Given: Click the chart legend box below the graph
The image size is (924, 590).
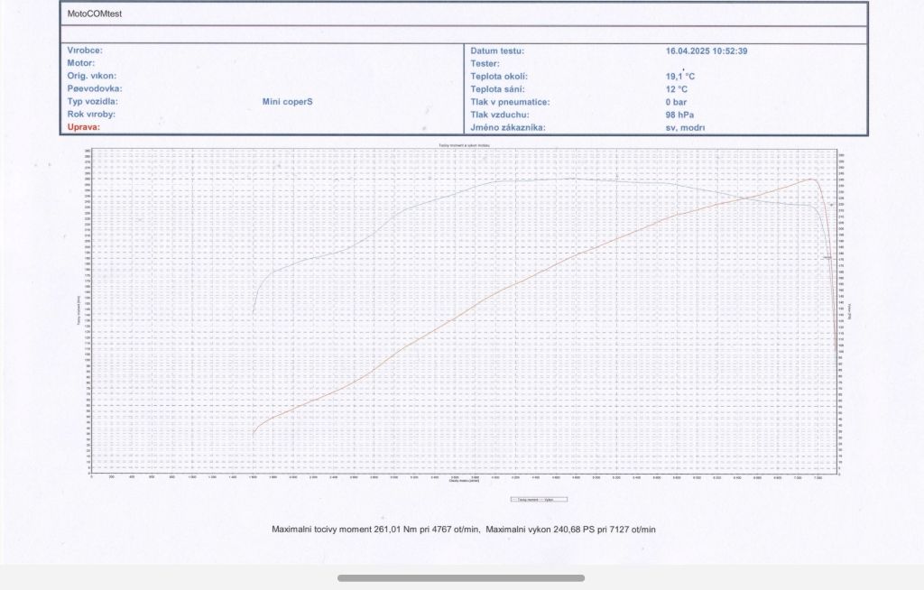Looking at the screenshot, I should click(540, 499).
